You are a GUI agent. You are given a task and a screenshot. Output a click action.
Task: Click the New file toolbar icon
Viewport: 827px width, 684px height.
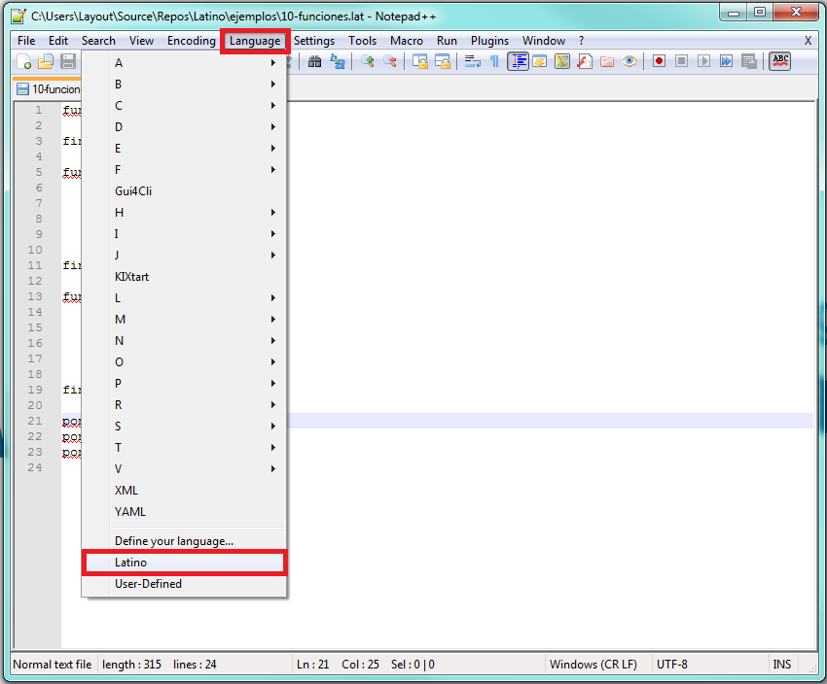[x=24, y=61]
